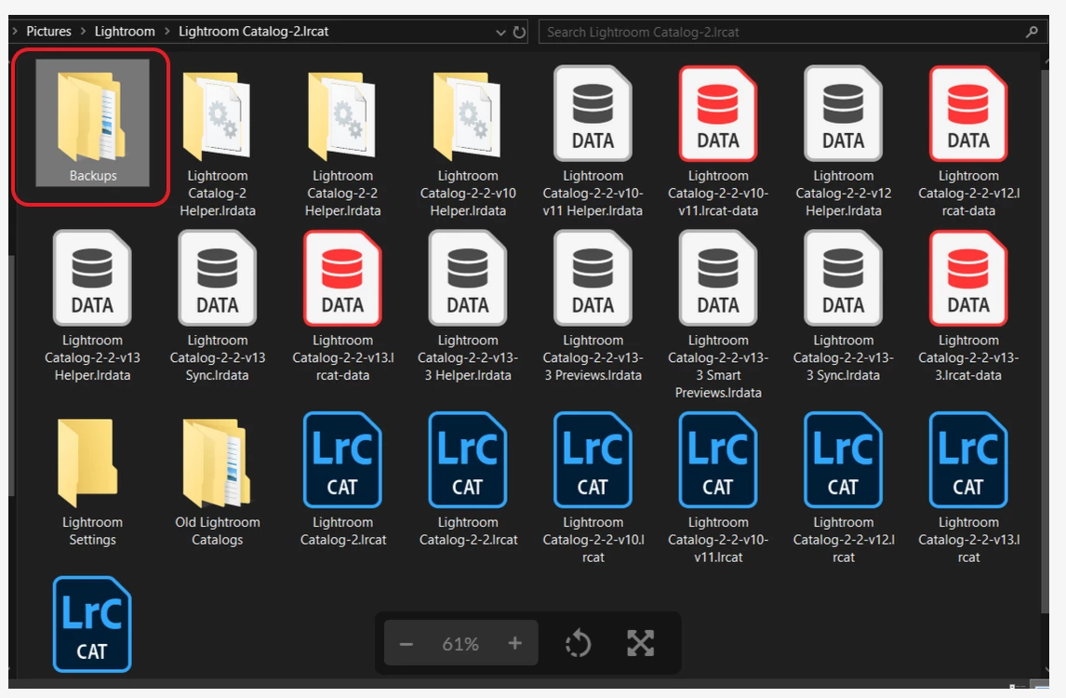Viewport: 1066px width, 698px height.
Task: Select Lightroom Catalog-2-2-v10-v11 Helper.lrdata file
Action: click(593, 142)
